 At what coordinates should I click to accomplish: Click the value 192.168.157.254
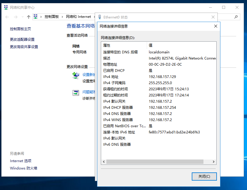[162, 108]
